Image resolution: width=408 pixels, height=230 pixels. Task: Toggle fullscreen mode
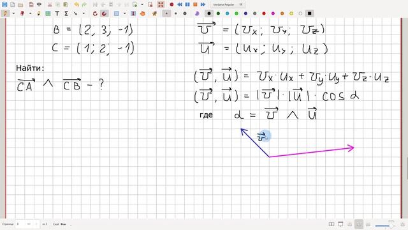(161, 4)
